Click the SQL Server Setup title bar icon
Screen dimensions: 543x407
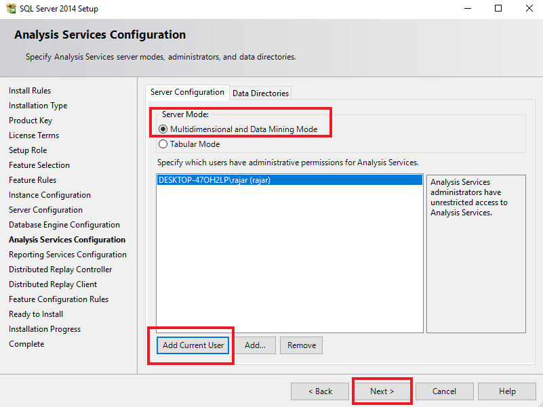pyautogui.click(x=11, y=8)
